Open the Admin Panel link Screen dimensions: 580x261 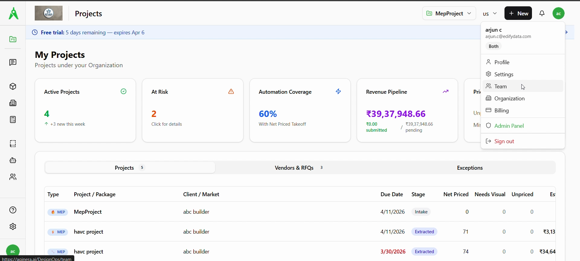tap(509, 126)
